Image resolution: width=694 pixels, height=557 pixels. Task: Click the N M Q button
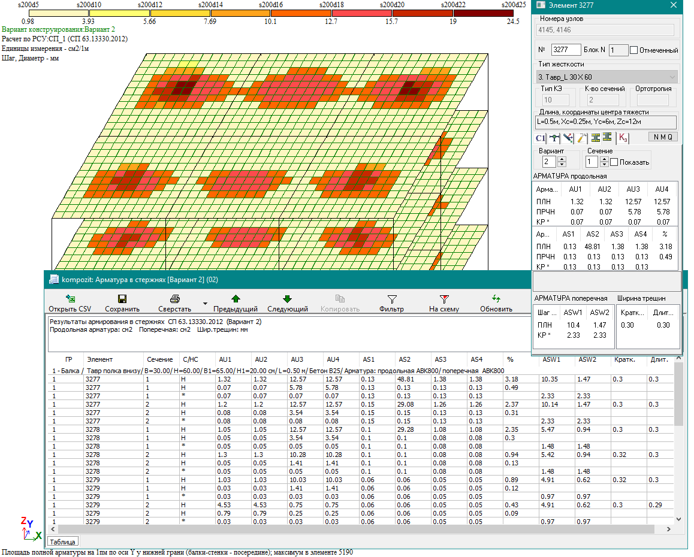point(663,137)
